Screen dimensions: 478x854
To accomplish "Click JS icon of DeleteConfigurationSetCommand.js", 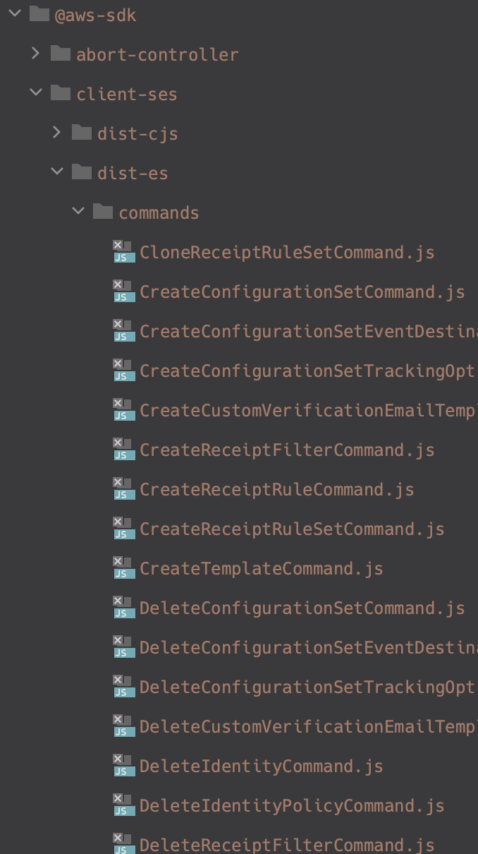I will (123, 608).
